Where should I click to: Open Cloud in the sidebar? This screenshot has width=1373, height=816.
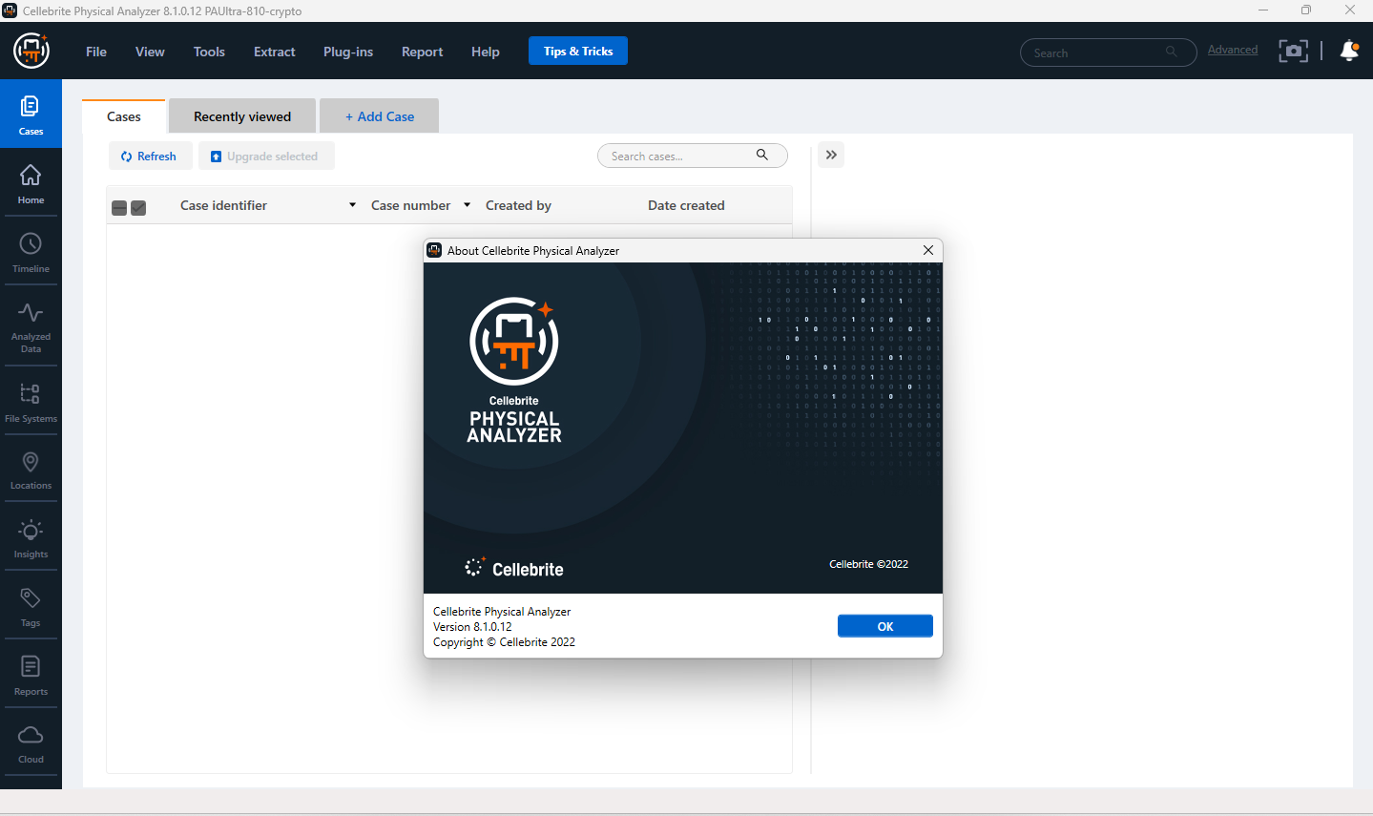[31, 744]
